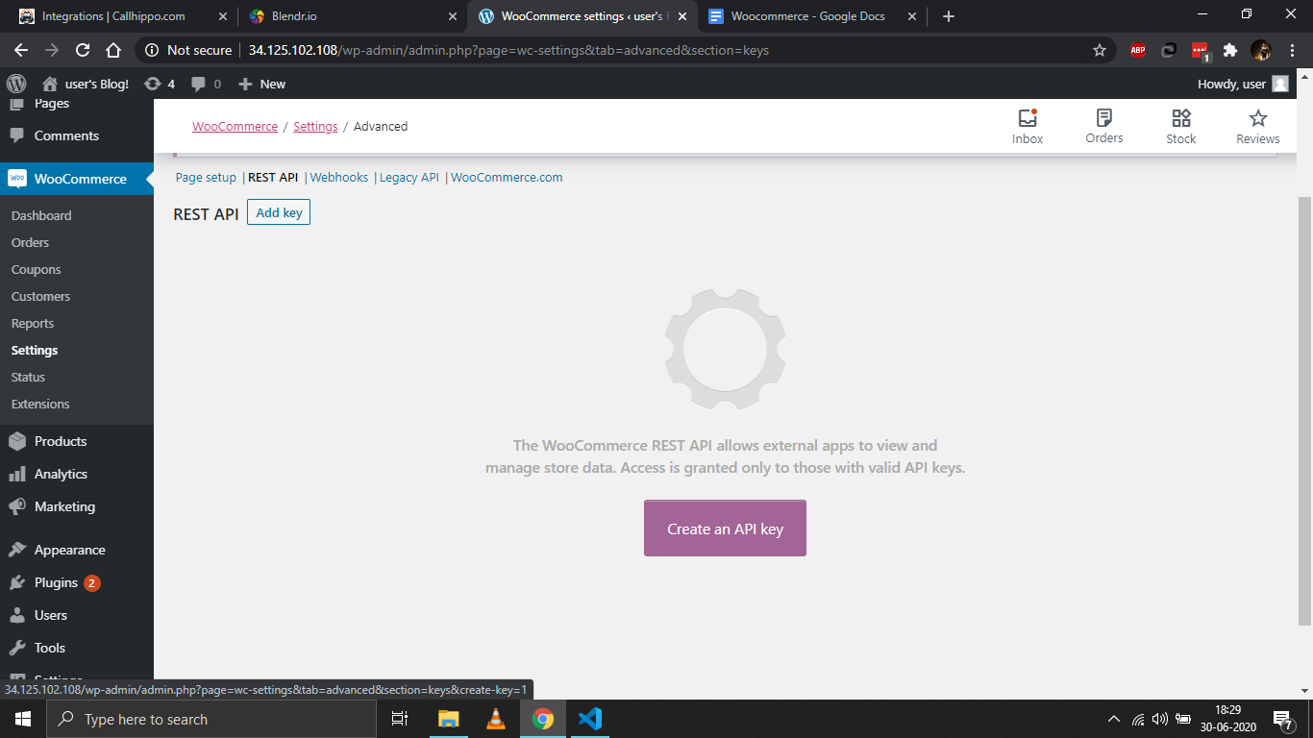Open Windows notification center
Screen dimensions: 1313x738
coord(1283,719)
